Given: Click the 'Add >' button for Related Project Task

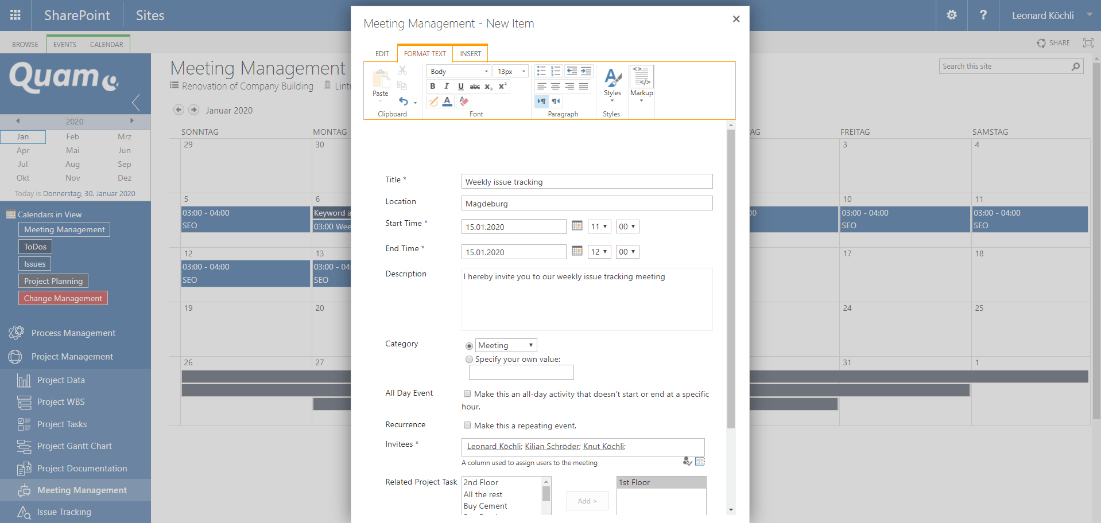Looking at the screenshot, I should [x=587, y=501].
